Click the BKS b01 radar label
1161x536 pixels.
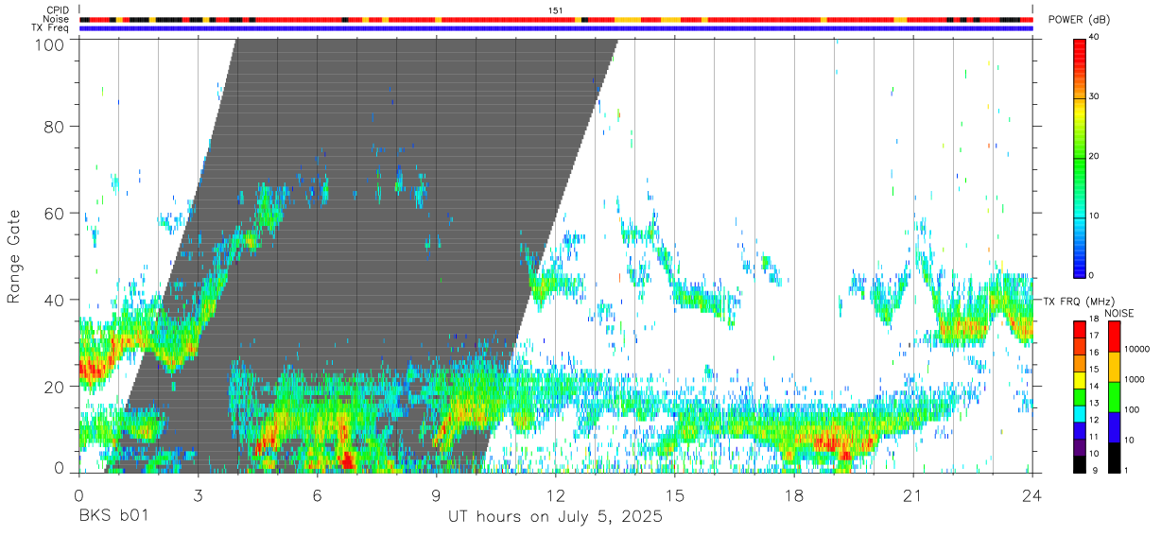click(x=113, y=517)
